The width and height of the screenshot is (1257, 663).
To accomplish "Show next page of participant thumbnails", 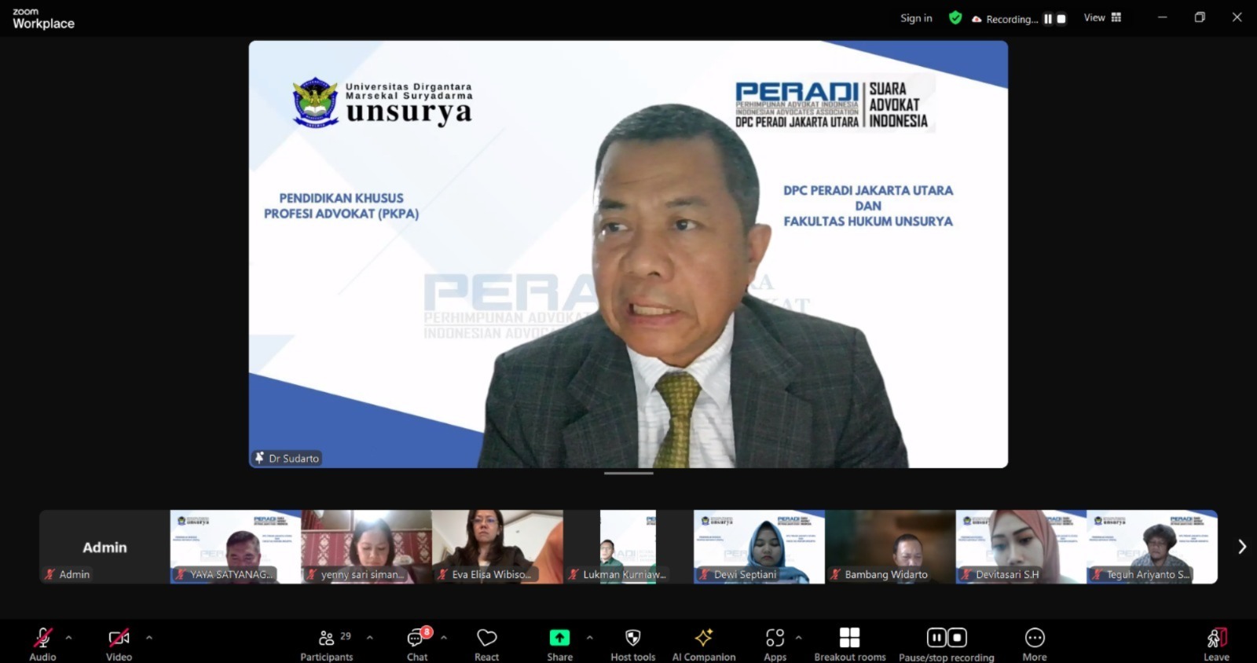I will pos(1241,547).
